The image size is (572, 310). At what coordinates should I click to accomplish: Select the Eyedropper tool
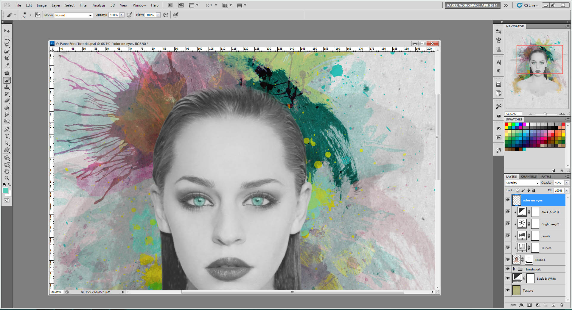(7, 65)
